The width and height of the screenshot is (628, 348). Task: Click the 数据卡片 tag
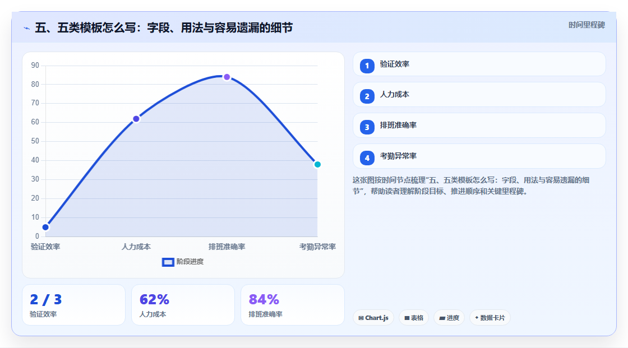[x=490, y=318]
